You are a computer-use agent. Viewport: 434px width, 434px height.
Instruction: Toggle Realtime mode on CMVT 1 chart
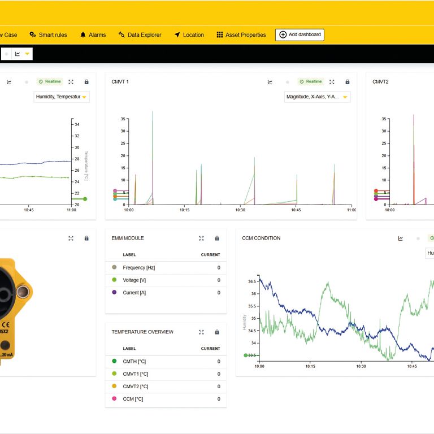click(311, 82)
